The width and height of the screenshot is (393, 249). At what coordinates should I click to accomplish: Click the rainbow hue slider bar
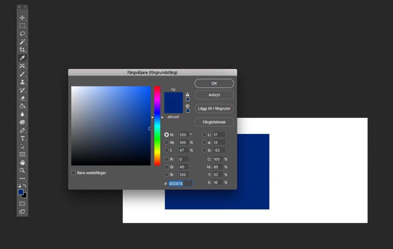pos(157,126)
